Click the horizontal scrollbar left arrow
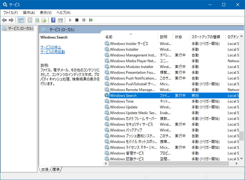The image size is (245, 180). 106,163
